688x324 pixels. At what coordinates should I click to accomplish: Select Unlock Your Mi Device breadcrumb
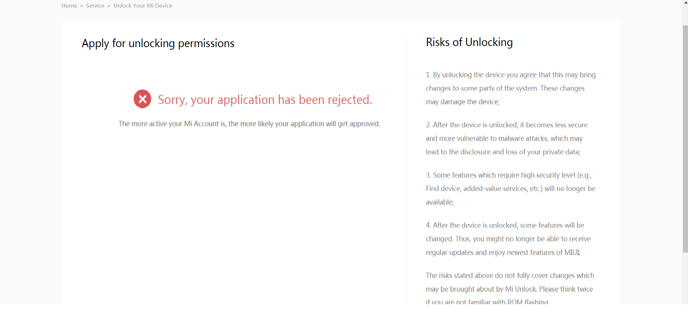point(143,6)
